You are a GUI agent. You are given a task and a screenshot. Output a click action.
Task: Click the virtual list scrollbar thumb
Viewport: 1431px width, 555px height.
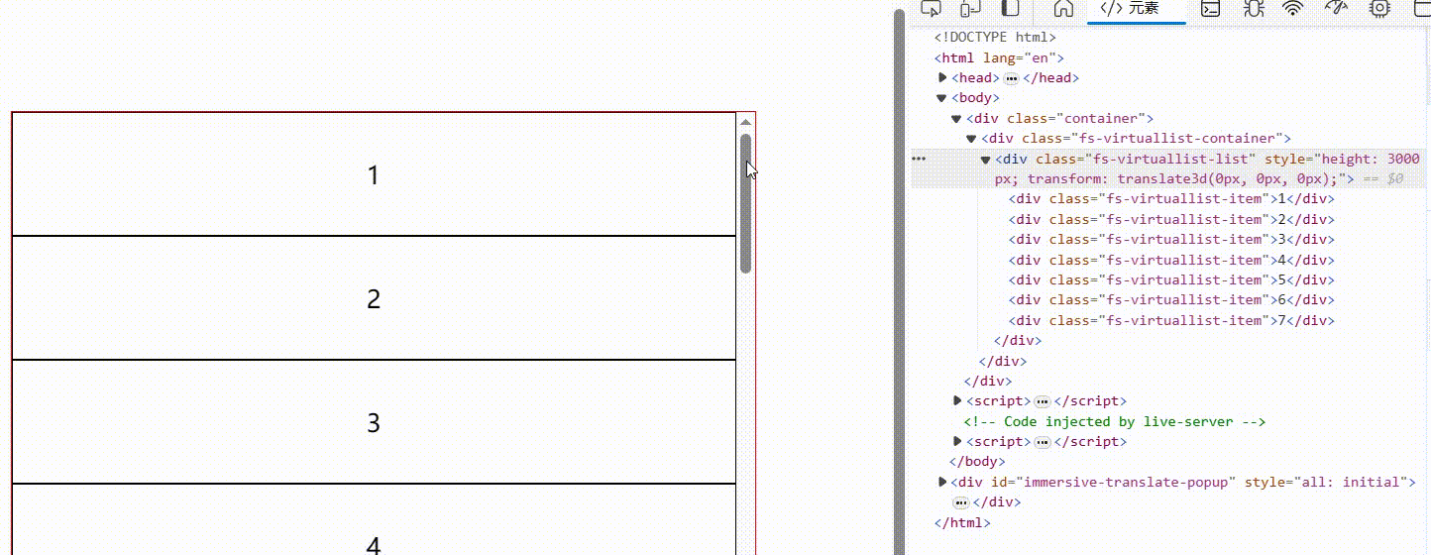(x=746, y=203)
